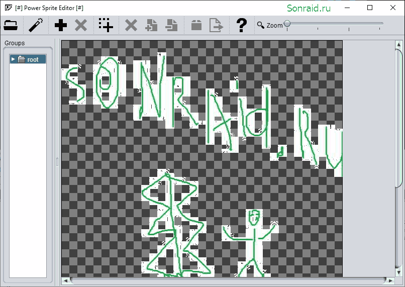Maximize the Power Sprite Editor window

pyautogui.click(x=370, y=8)
